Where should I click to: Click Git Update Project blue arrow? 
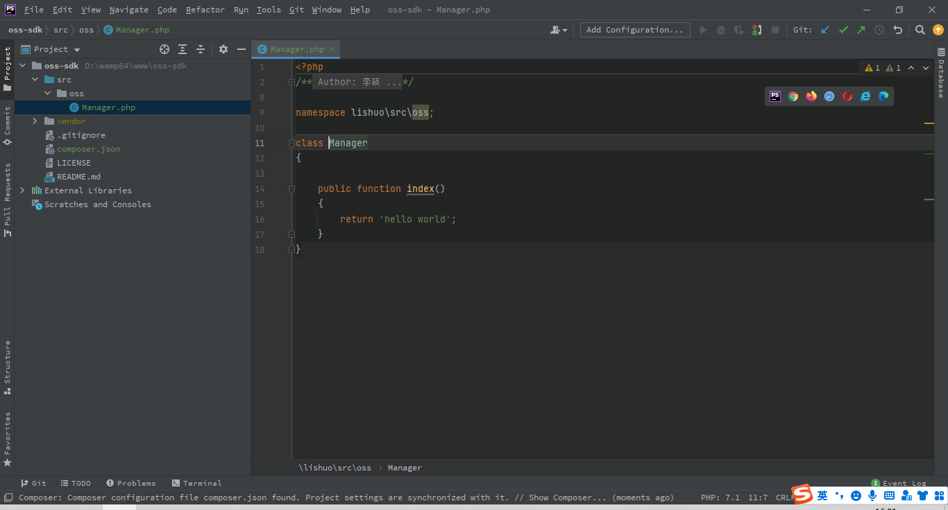(825, 30)
